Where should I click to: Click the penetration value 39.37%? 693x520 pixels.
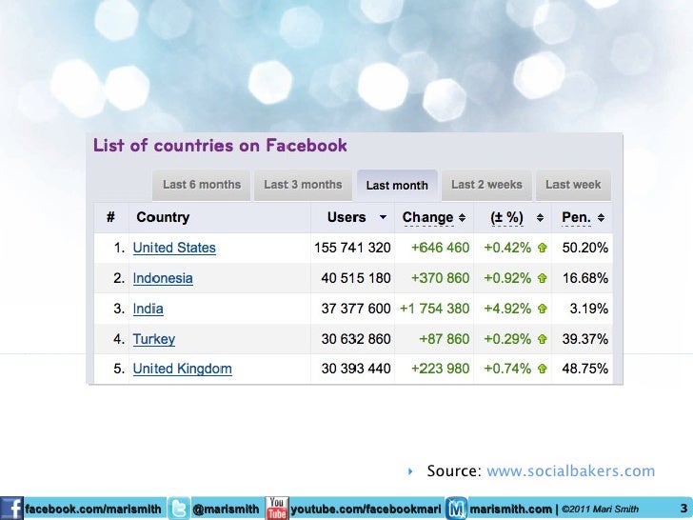tap(585, 339)
